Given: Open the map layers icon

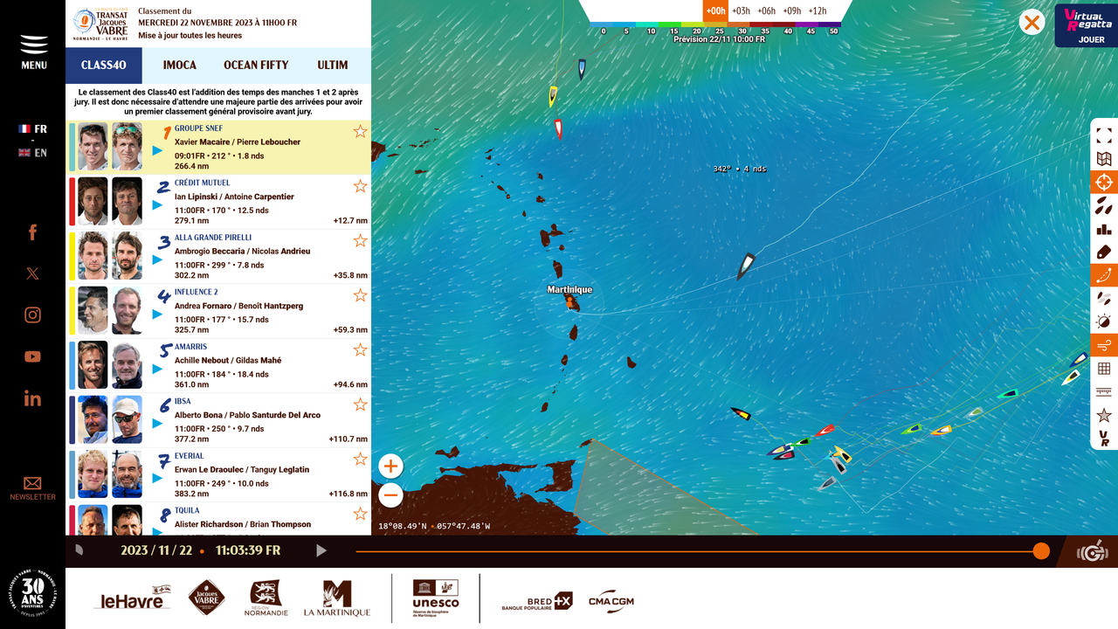Looking at the screenshot, I should tap(1104, 159).
